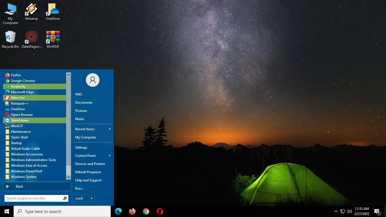Screen dimensions: 386x217
Task: Open the VM5 user folder
Action: [x=93, y=94]
